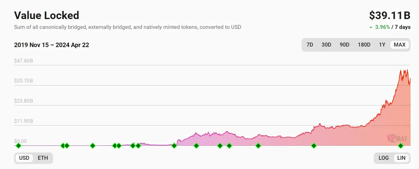Click the rightmost green milestone diamond
This screenshot has height=169, width=419.
click(401, 146)
